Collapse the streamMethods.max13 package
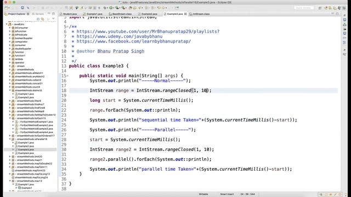Screen dimensions: 351x197 click(10, 181)
